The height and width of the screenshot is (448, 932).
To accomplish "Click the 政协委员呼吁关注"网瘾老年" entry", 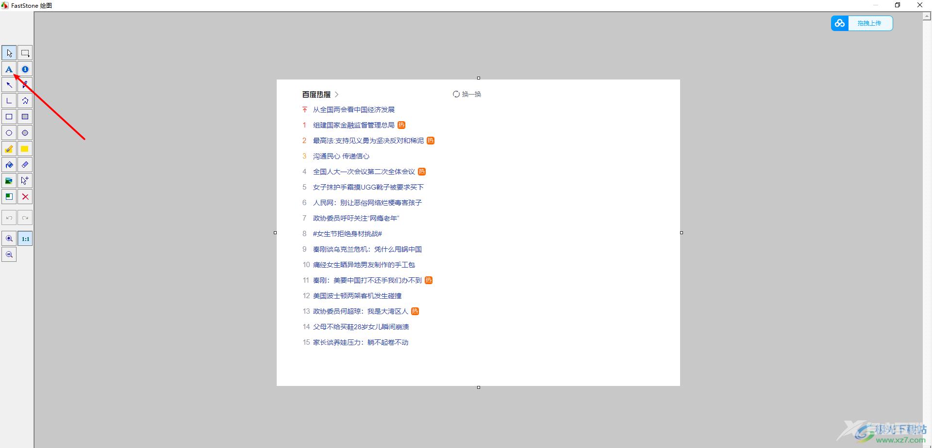I will point(356,218).
